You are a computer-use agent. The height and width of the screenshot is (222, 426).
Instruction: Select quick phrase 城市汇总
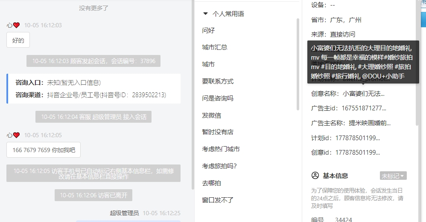215,47
